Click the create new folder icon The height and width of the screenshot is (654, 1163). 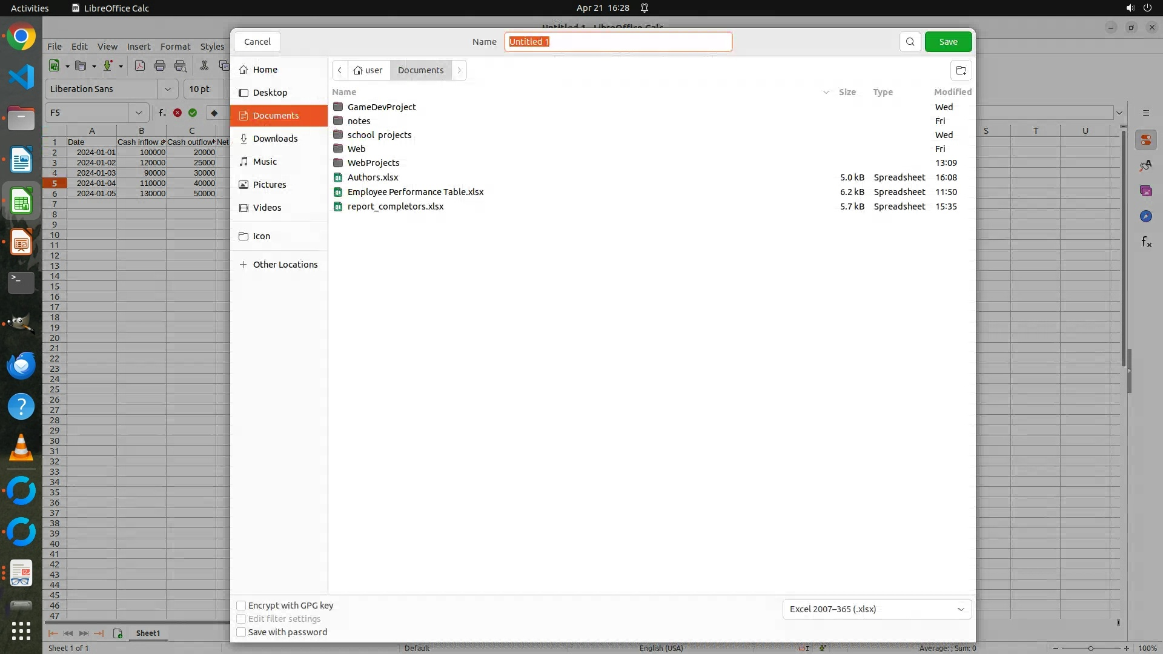pos(961,70)
